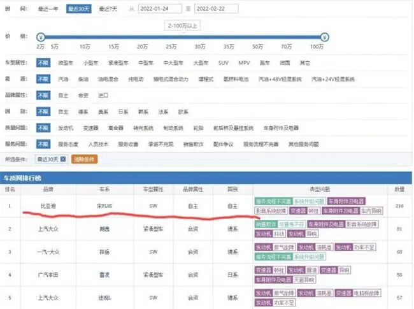
Task: Filter by 德系 in the 国别 filter row
Action: pyautogui.click(x=83, y=111)
